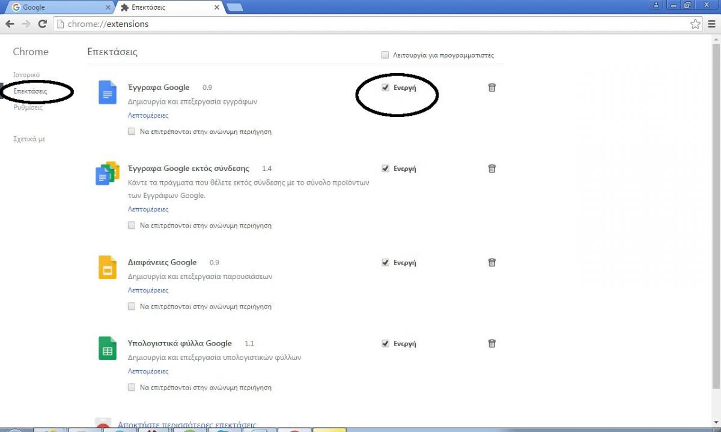Viewport: 721px width, 432px height.
Task: Click description Δημιουργία και επεξεργασία υπολογιστικών φύλλων
Action: [x=214, y=358]
